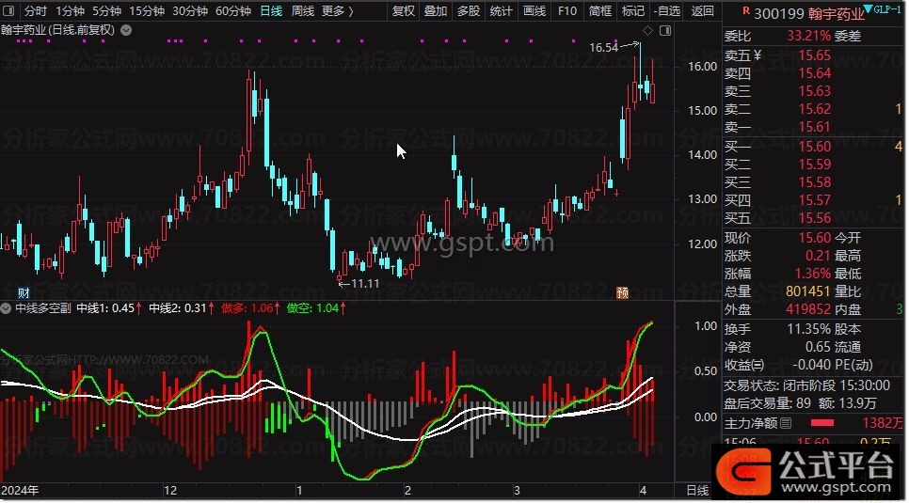Viewport: 909px width, 503px height.
Task: Open F10 company information
Action: pyautogui.click(x=567, y=10)
